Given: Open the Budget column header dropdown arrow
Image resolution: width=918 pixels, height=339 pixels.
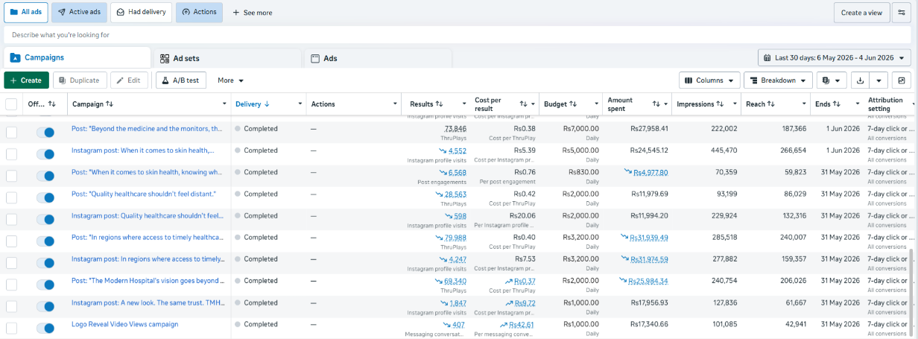Looking at the screenshot, I should tap(597, 104).
